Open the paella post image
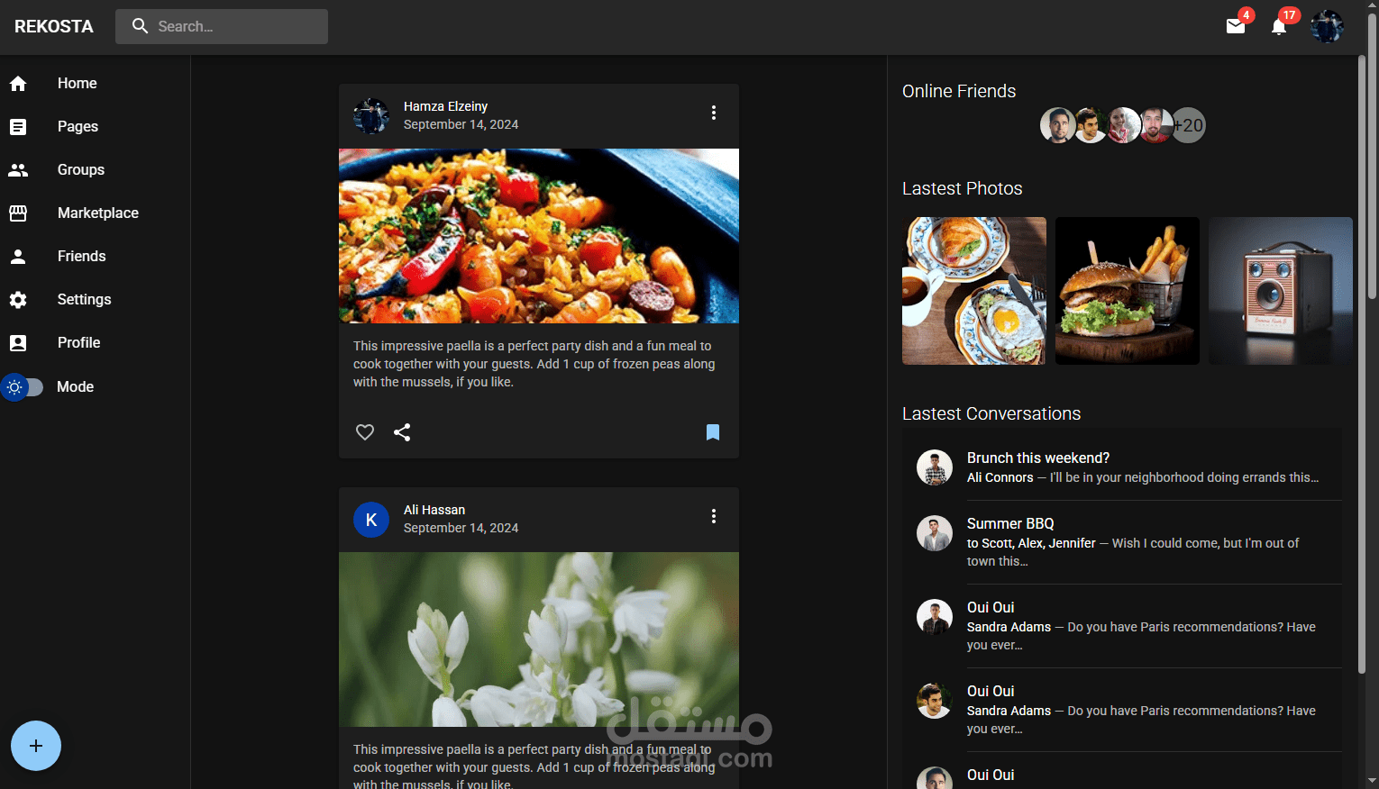The width and height of the screenshot is (1379, 789). click(x=539, y=236)
